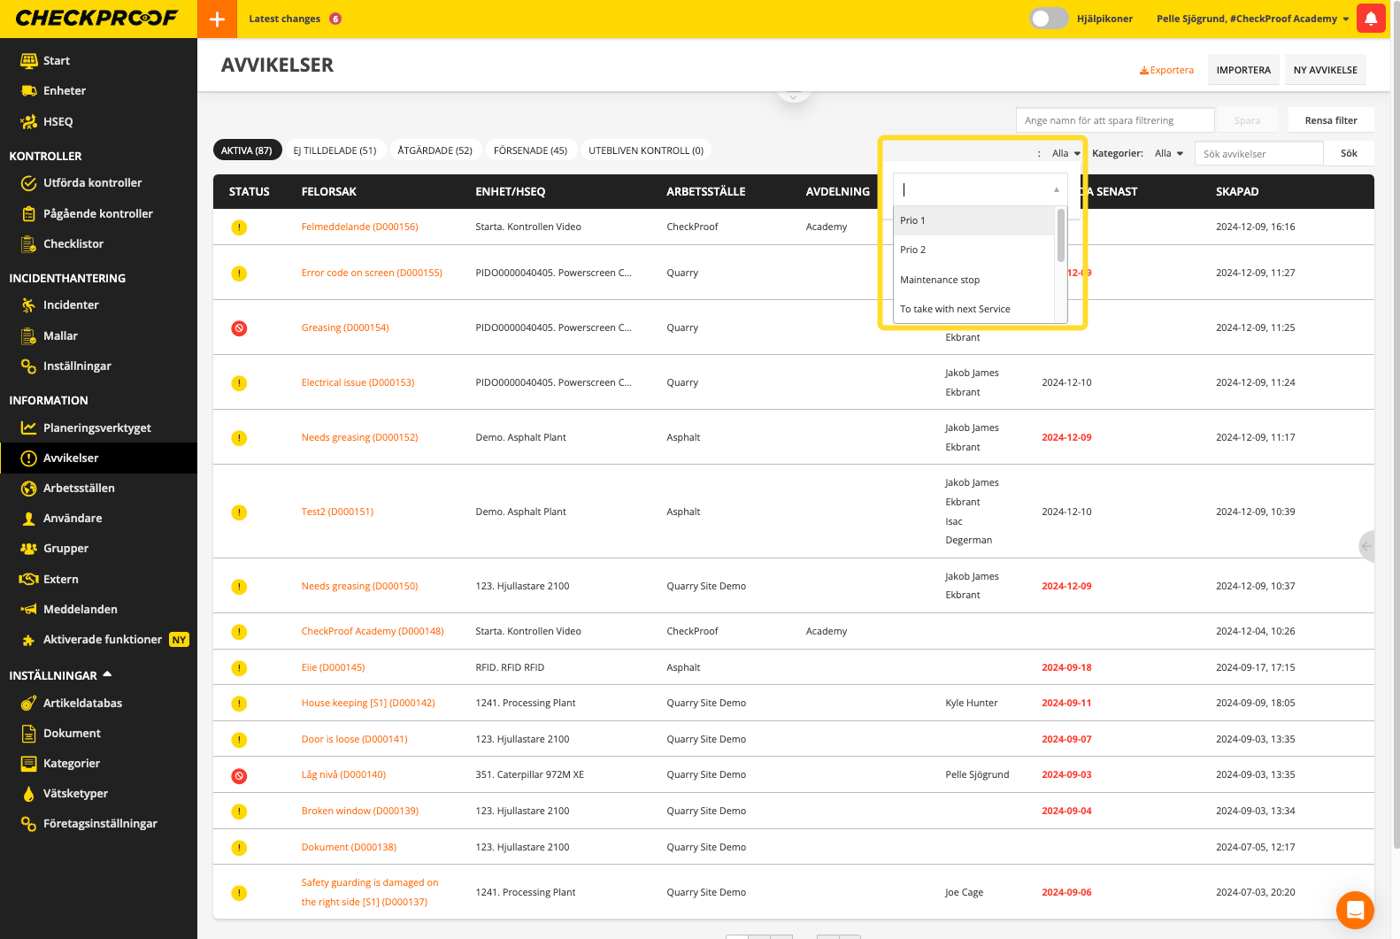Toggle the Hjälpikoner switch
The image size is (1400, 939).
point(1048,19)
